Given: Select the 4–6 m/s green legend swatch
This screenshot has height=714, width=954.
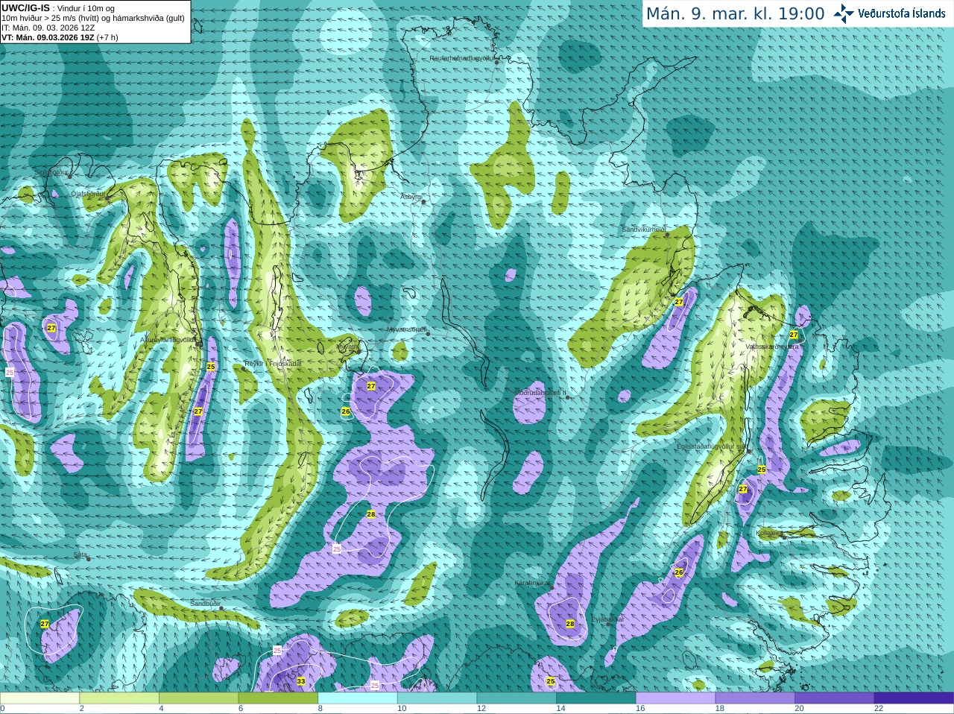Looking at the screenshot, I should [x=198, y=698].
